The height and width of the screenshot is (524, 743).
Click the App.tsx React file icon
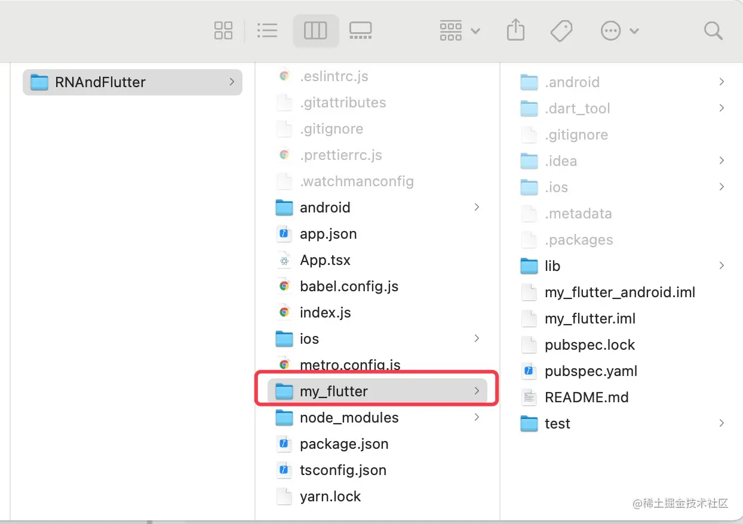[284, 260]
